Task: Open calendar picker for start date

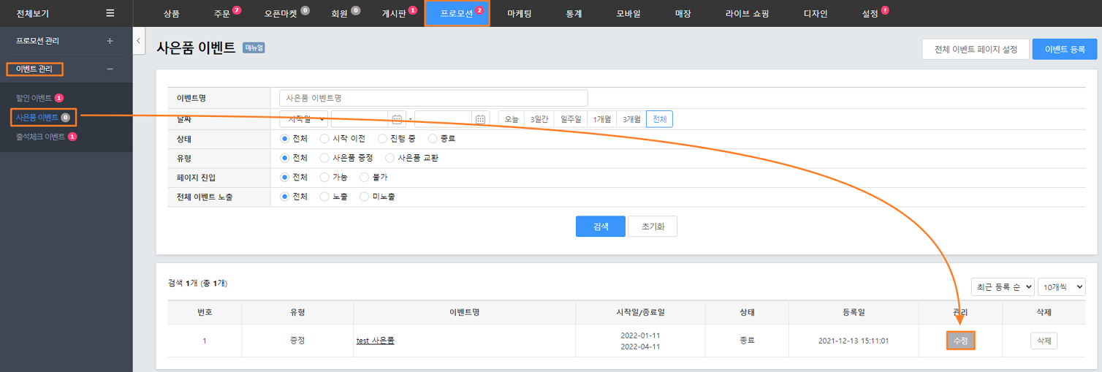Action: [398, 119]
